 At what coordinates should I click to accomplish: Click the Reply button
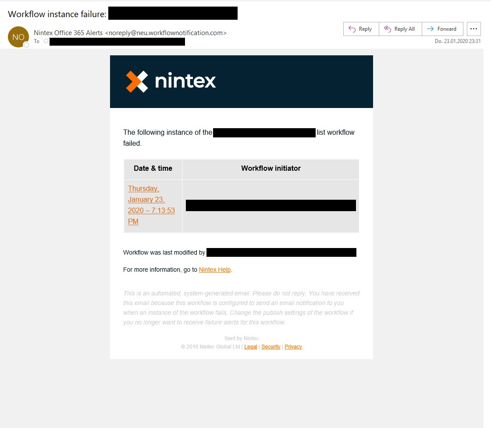tap(361, 29)
